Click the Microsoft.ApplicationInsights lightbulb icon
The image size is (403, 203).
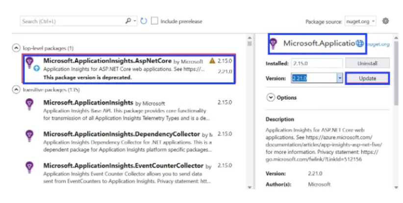[x=29, y=104]
